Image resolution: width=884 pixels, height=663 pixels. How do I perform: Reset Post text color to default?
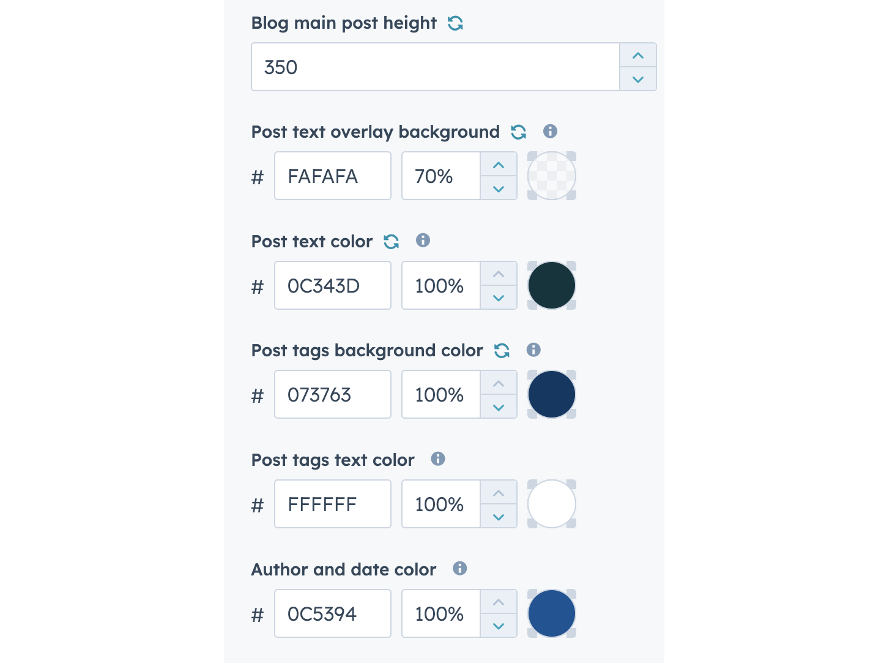point(392,241)
